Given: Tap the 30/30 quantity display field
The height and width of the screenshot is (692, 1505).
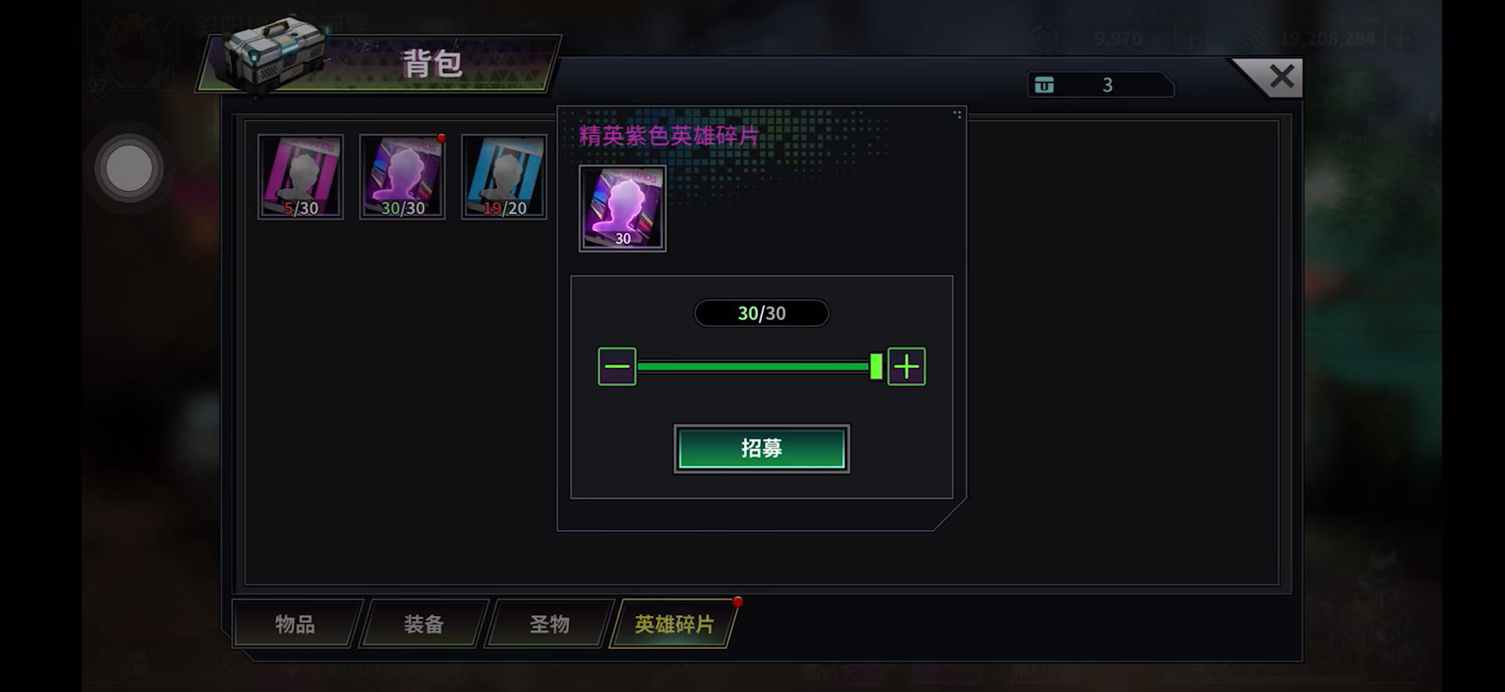Looking at the screenshot, I should click(761, 313).
